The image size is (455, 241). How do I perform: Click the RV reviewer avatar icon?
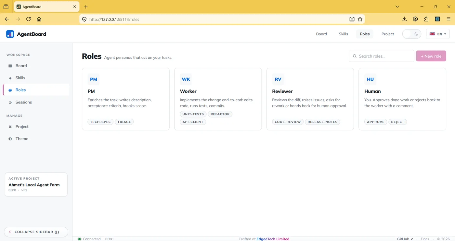(278, 79)
